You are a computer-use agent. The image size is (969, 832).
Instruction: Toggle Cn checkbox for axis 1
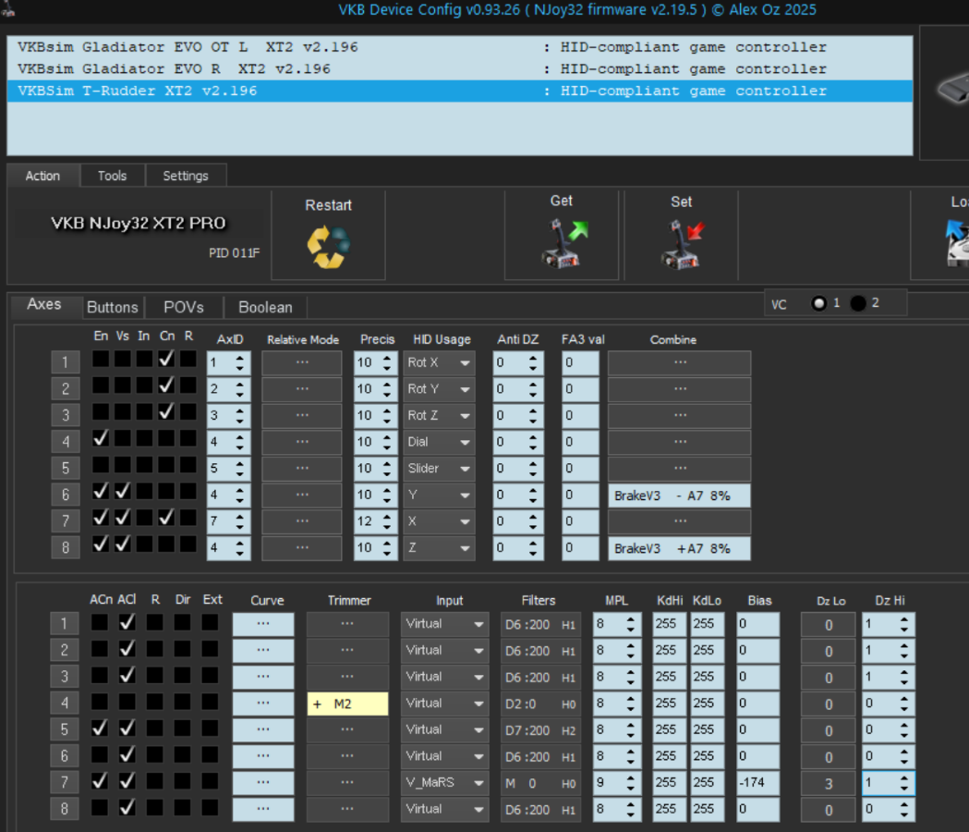point(166,359)
